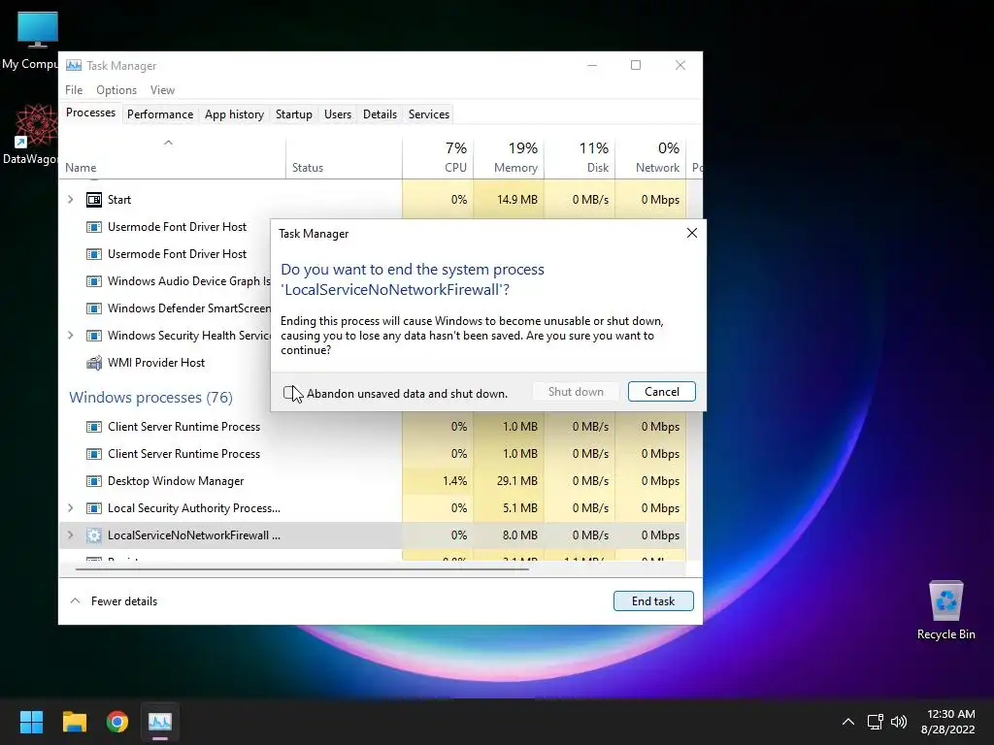Expand Windows Security Health Service row
Viewport: 994px width, 745px height.
point(70,335)
